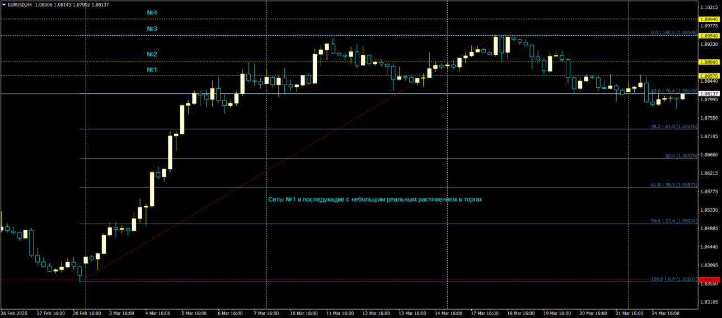
Task: Click the 1.08440 price scale value
Action: click(x=709, y=81)
